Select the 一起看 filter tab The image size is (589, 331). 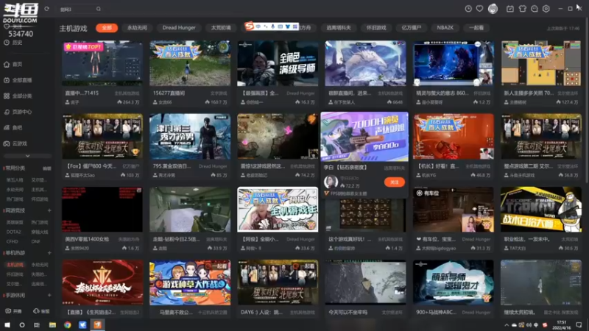pyautogui.click(x=476, y=28)
